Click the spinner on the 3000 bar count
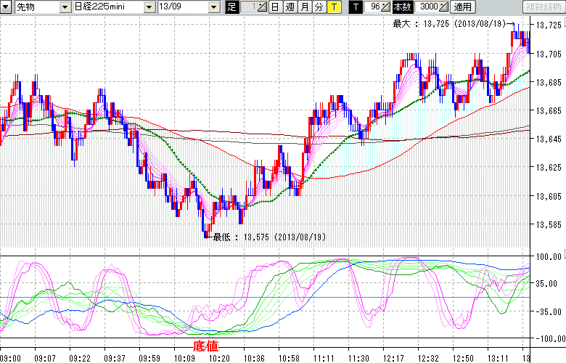Image resolution: width=566 pixels, height=363 pixels. coord(443,7)
